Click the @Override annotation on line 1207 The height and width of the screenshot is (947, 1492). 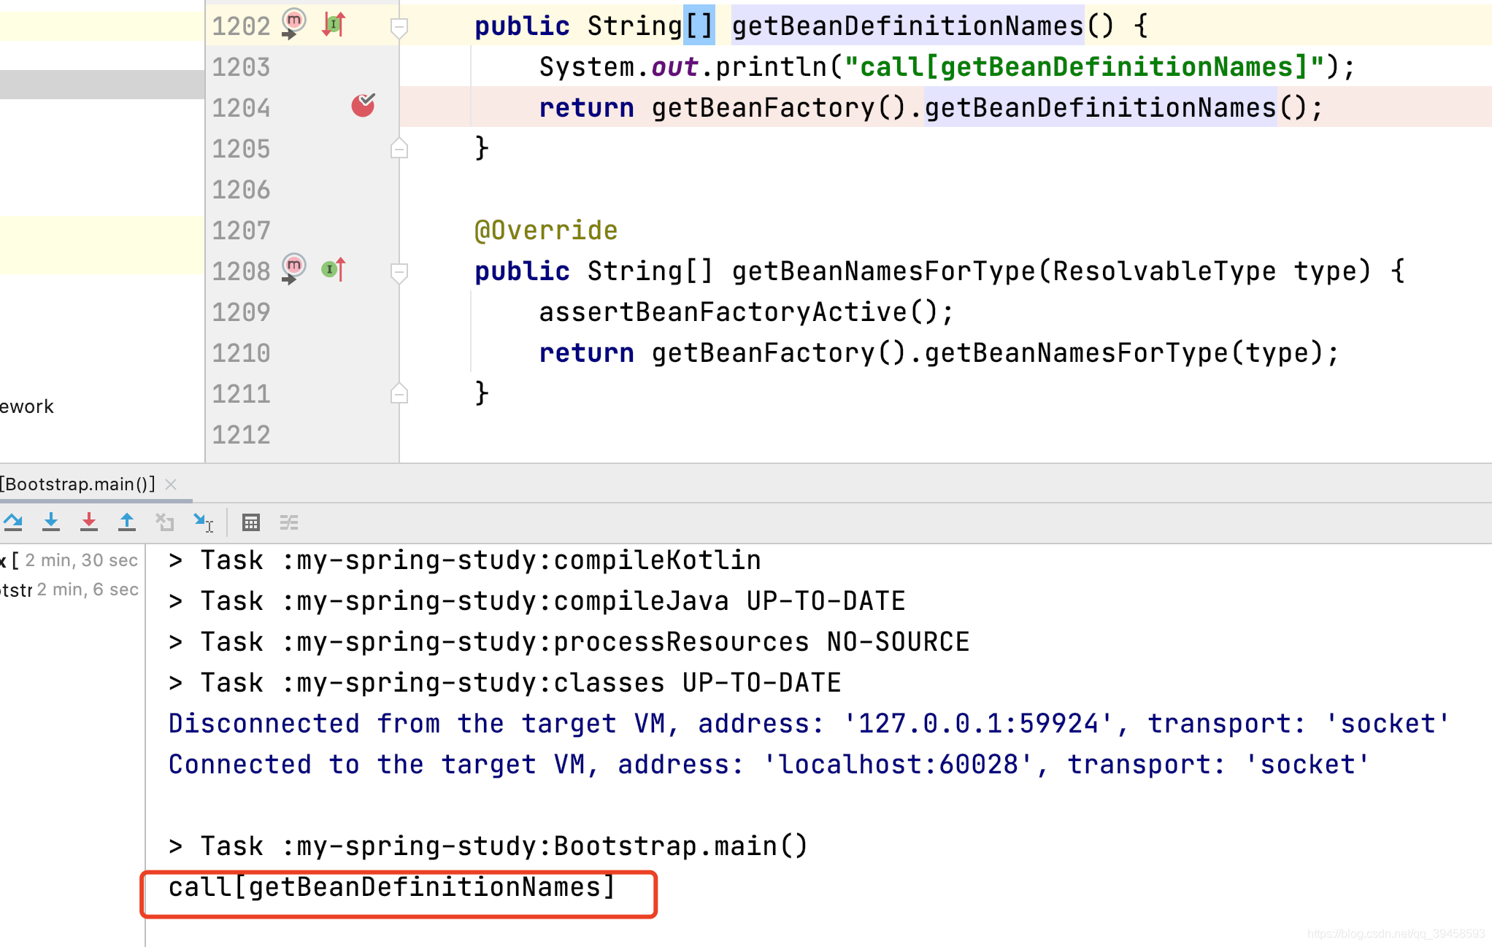[x=546, y=231]
